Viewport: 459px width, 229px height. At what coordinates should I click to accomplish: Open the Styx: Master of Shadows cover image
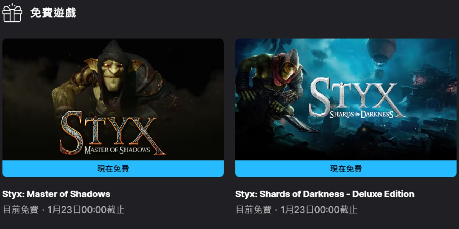[x=113, y=99]
